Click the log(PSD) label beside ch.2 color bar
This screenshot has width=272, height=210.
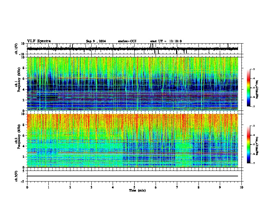pyautogui.click(x=257, y=146)
